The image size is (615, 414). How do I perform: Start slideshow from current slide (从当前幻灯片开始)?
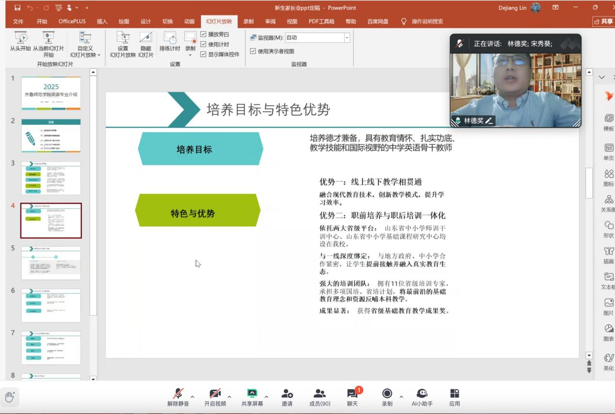[48, 38]
